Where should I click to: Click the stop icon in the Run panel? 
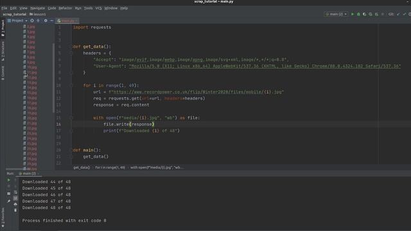[x=8, y=186]
